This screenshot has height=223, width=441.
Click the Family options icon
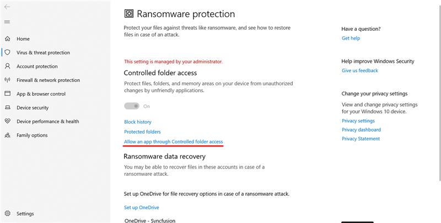[x=8, y=135]
